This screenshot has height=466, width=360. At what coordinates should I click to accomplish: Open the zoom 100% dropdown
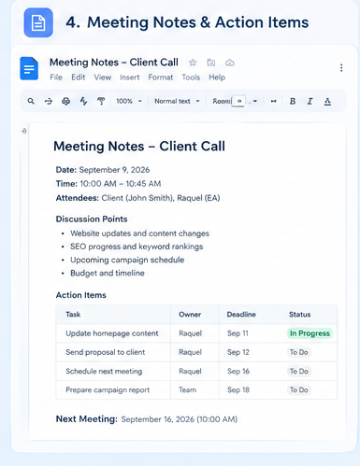click(129, 101)
